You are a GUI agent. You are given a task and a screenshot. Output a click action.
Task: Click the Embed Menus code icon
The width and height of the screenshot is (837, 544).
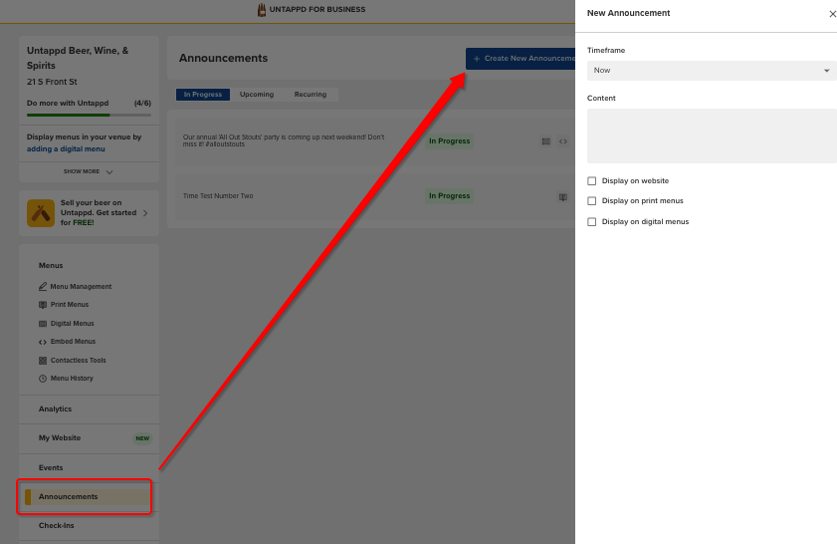43,342
